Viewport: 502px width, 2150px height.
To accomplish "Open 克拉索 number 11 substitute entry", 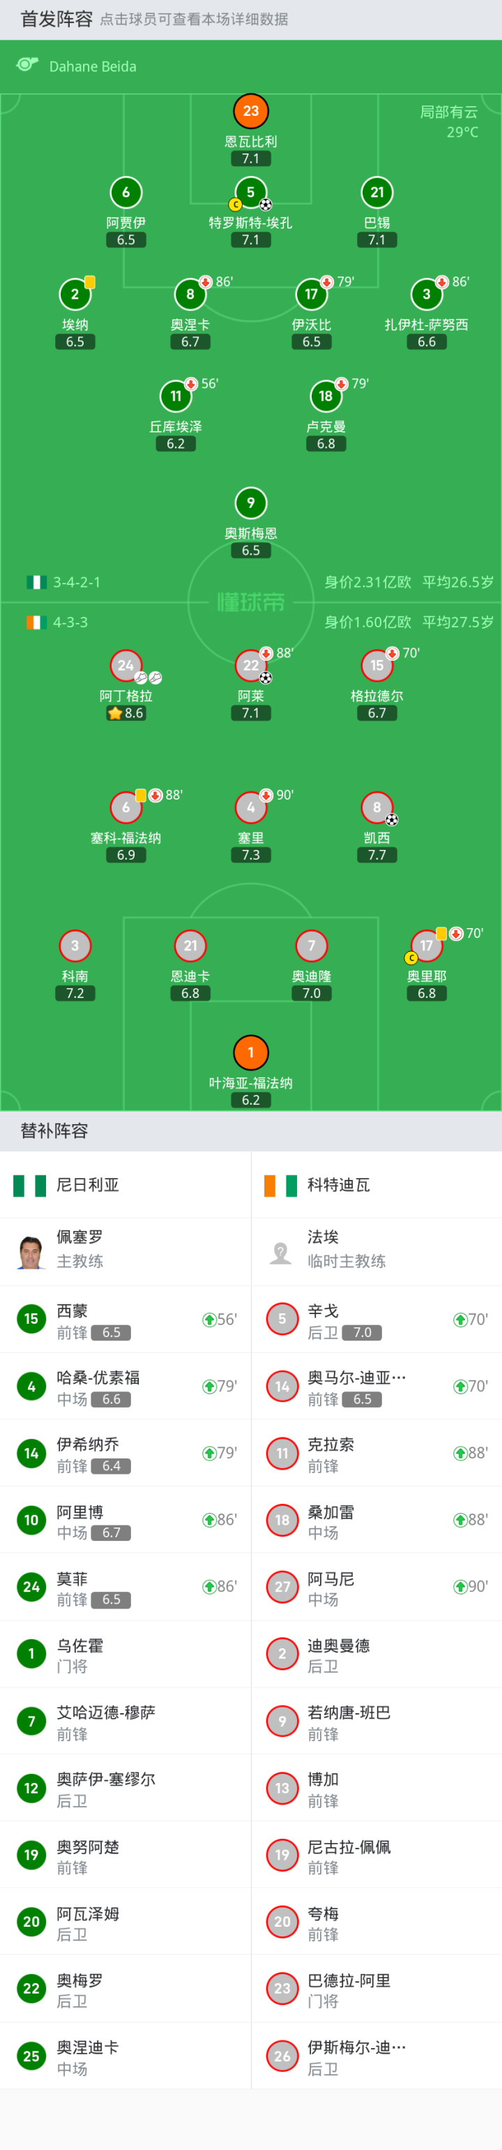I will click(376, 1453).
